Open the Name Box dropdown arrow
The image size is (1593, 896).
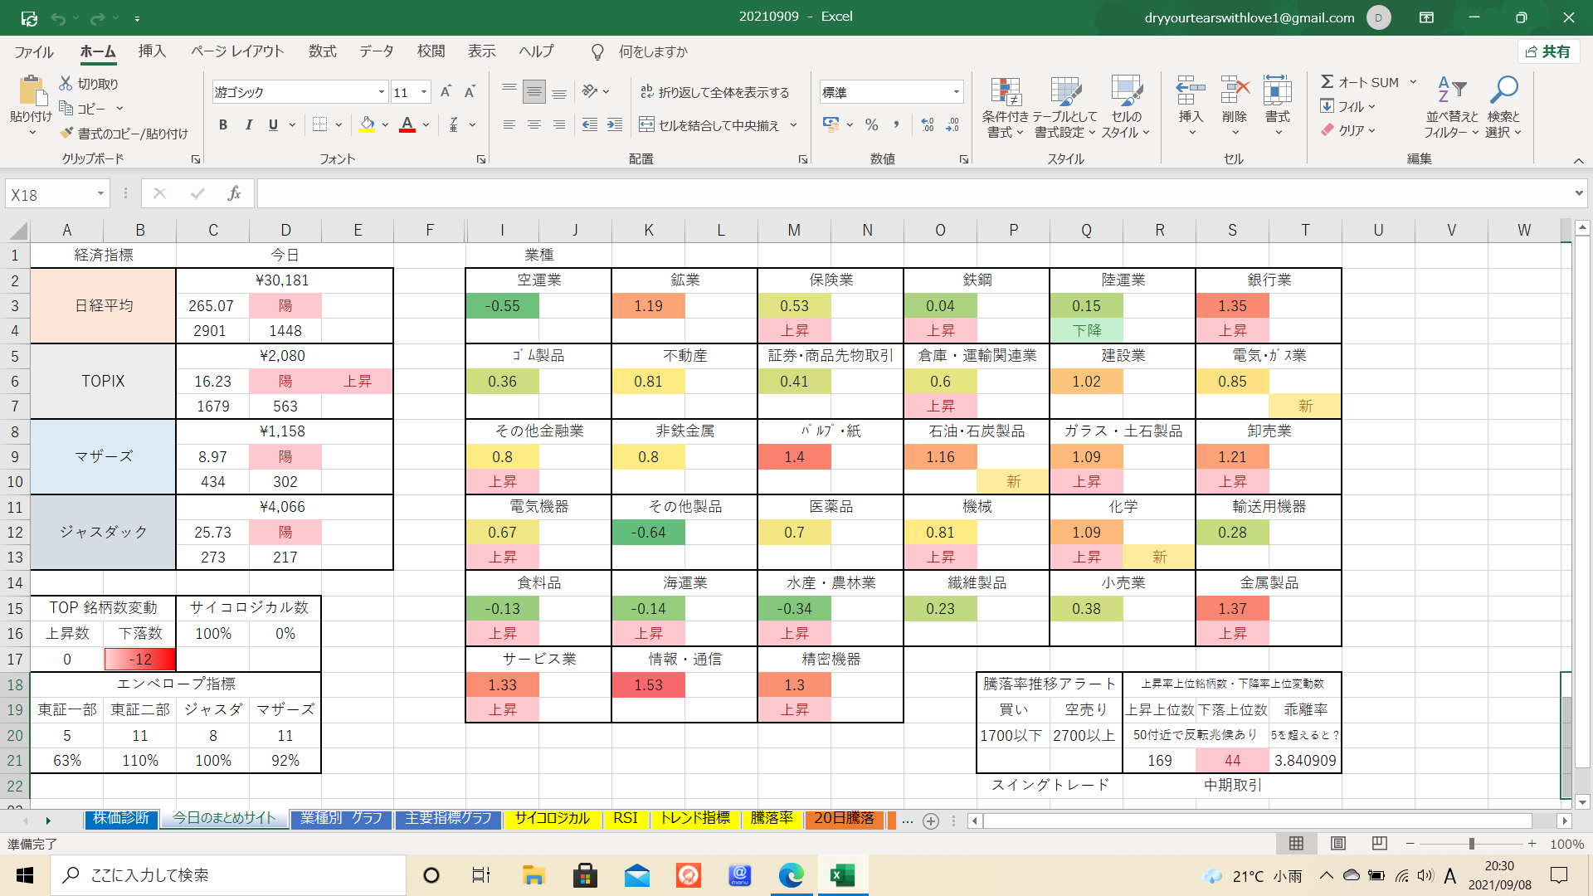100,194
